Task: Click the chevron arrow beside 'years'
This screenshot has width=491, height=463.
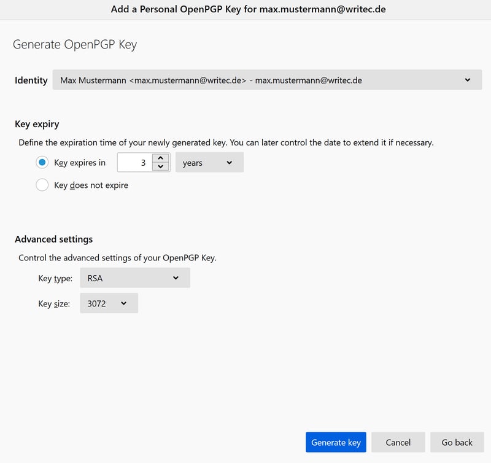Action: (230, 163)
